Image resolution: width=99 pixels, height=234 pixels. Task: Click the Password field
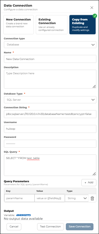pyautogui.click(x=50, y=144)
